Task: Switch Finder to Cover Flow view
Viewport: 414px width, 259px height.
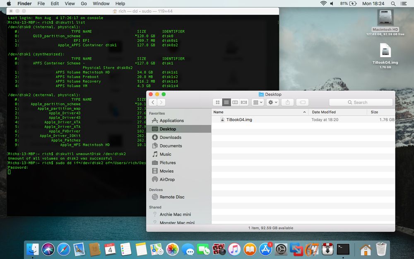Action: 244,102
